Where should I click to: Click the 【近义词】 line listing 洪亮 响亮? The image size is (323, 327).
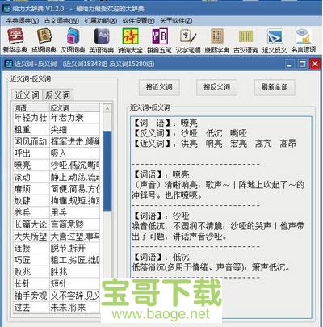215,144
